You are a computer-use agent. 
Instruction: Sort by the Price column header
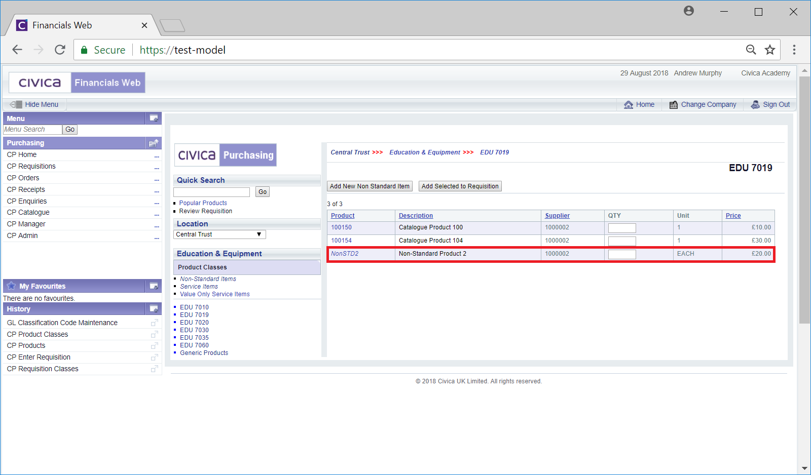coord(733,216)
